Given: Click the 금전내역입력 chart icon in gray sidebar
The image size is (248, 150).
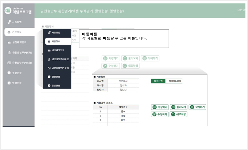Looking at the screenshot, I should 9,42.
